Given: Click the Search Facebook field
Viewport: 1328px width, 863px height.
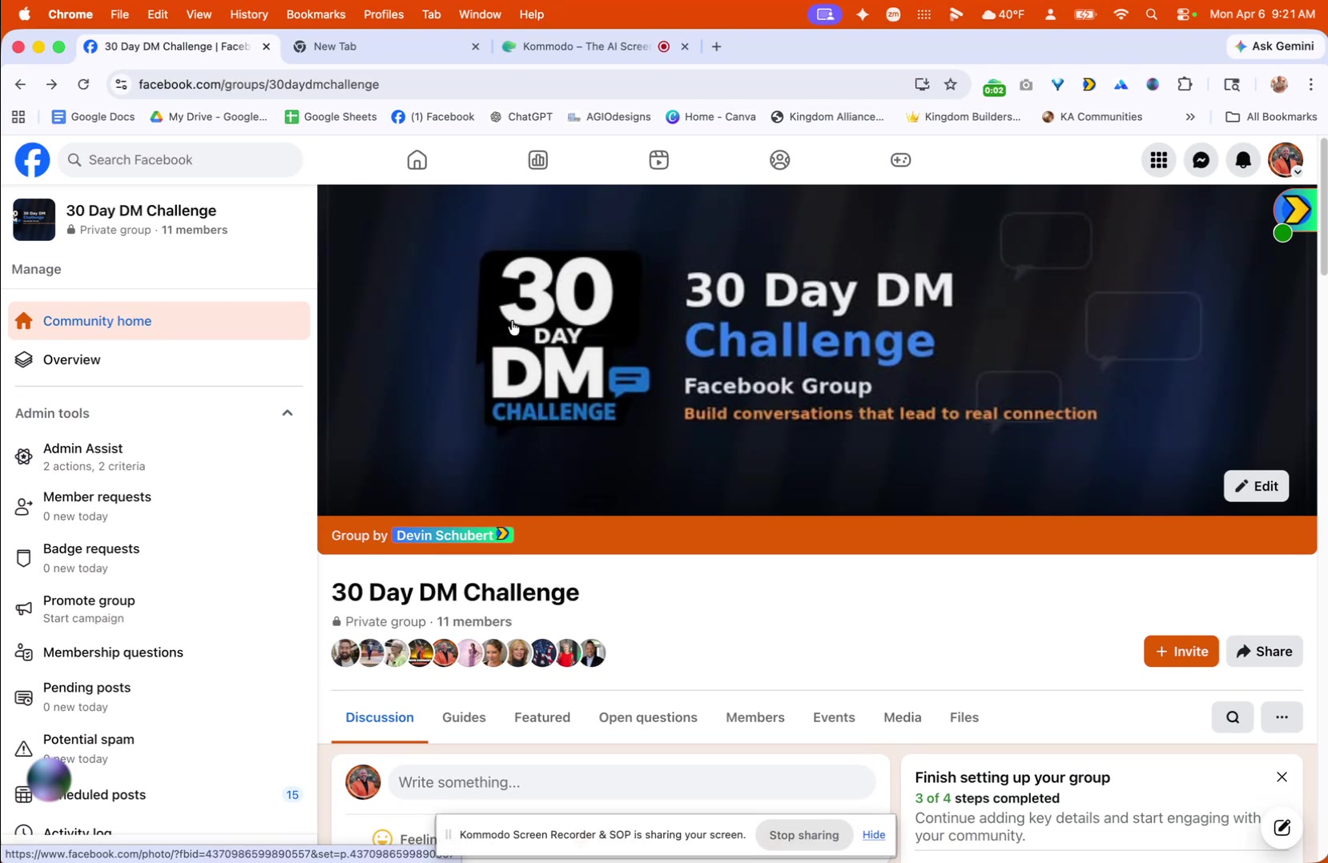Looking at the screenshot, I should click(x=180, y=160).
